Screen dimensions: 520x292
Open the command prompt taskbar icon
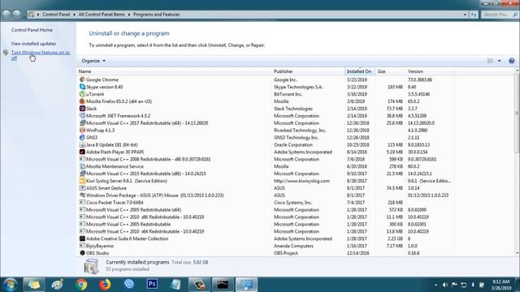(223, 285)
